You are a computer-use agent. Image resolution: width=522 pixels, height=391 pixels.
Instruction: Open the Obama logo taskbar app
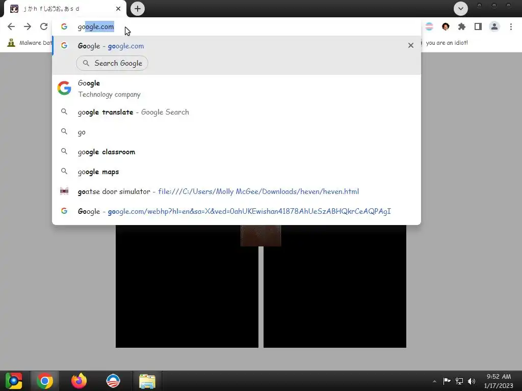tap(113, 381)
